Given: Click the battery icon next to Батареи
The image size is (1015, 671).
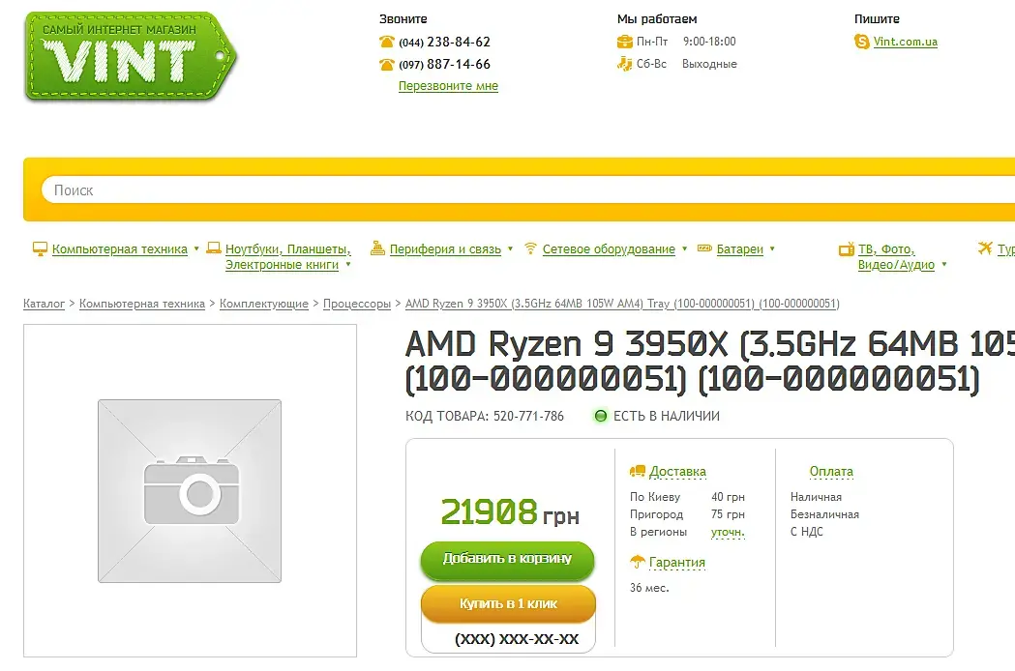Looking at the screenshot, I should pyautogui.click(x=704, y=249).
